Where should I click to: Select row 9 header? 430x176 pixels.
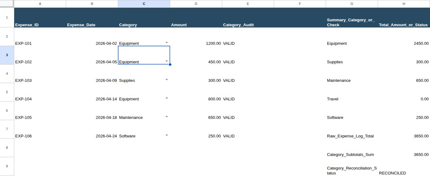(7, 166)
